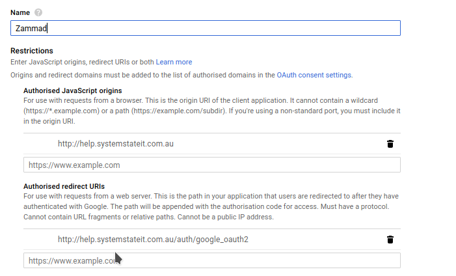Viewport: 456px width, 276px height.
Task: Select the http://help.systemstateit.com.au origin entry
Action: (115, 144)
